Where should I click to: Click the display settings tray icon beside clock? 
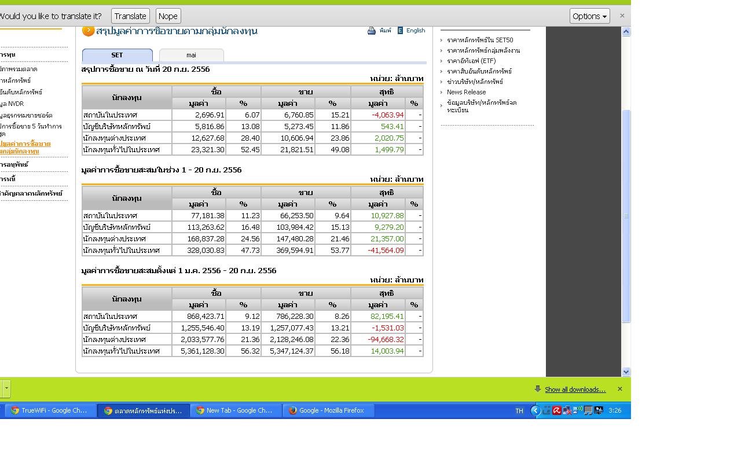599,410
